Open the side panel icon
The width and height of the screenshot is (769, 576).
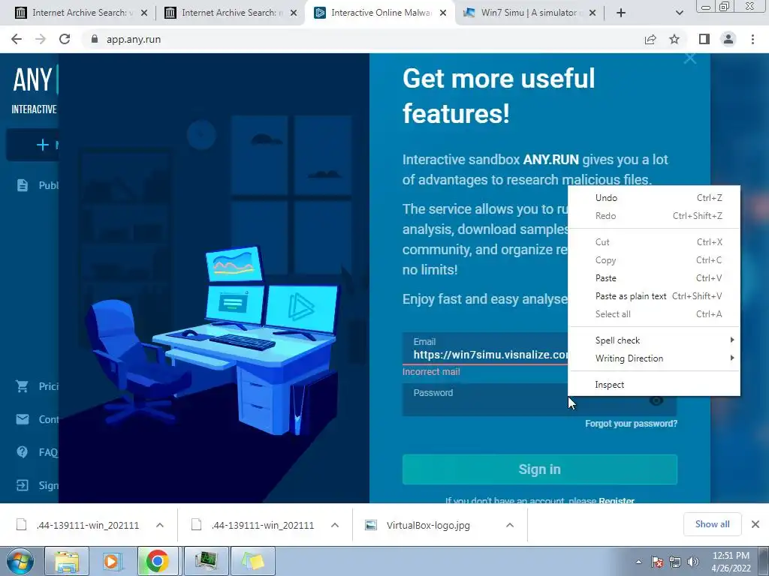[704, 39]
